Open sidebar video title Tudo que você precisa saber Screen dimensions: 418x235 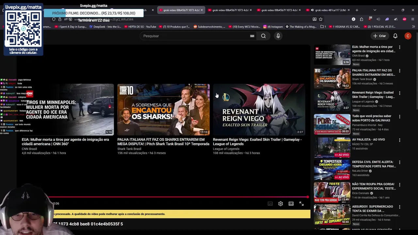pos(372,118)
